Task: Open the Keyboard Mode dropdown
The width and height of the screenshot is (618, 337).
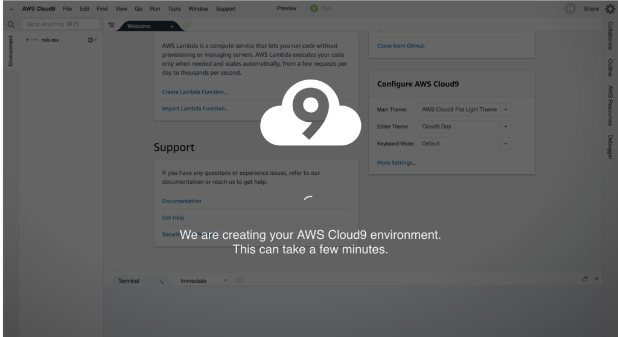Action: [x=464, y=143]
